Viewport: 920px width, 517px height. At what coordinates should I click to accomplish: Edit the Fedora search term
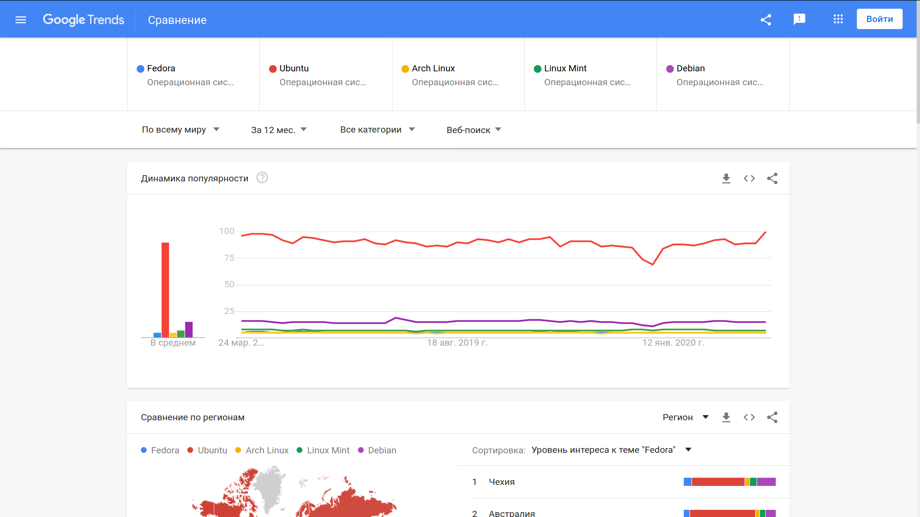click(x=193, y=75)
